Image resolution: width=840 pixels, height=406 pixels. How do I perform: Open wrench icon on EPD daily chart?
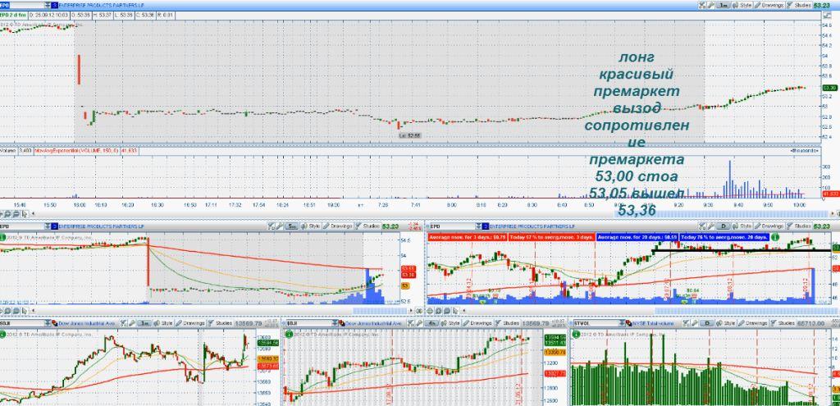click(x=710, y=226)
